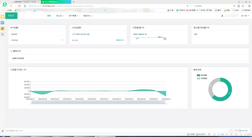252x137 pixels.
Task: Click the browser forward arrow
Action: tap(15, 6)
